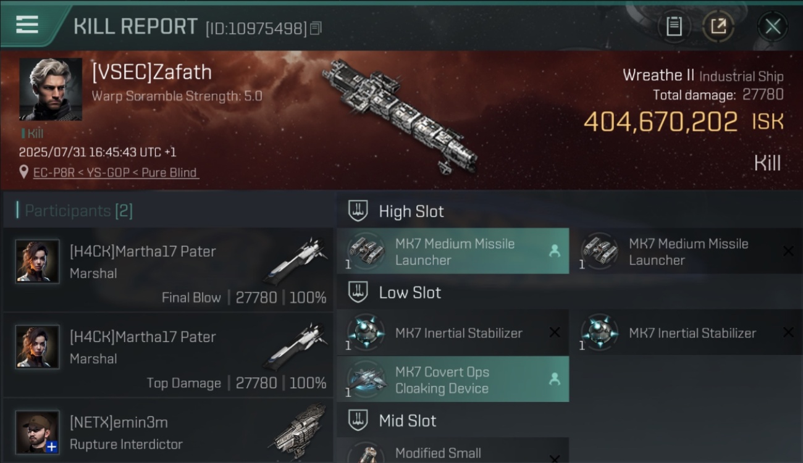803x463 pixels.
Task: Click the Mid Slot shield icon
Action: [x=358, y=420]
